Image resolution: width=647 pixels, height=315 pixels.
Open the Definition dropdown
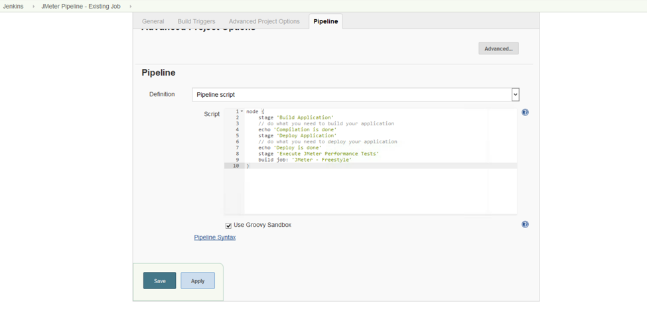[x=515, y=95]
